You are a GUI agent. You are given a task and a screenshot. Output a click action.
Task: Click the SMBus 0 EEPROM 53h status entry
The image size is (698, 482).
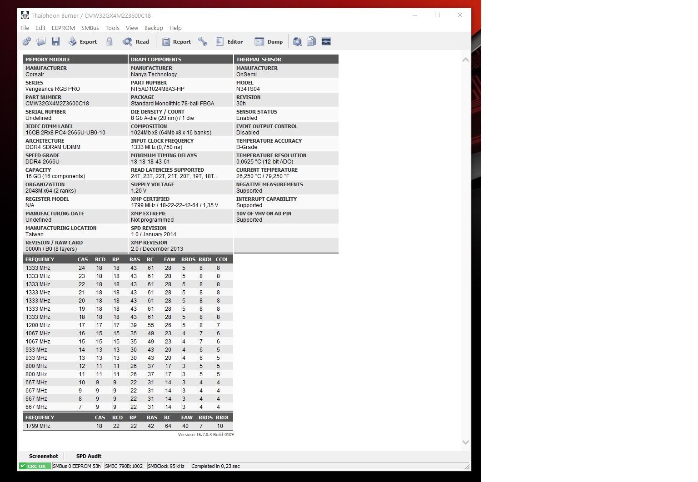(77, 466)
